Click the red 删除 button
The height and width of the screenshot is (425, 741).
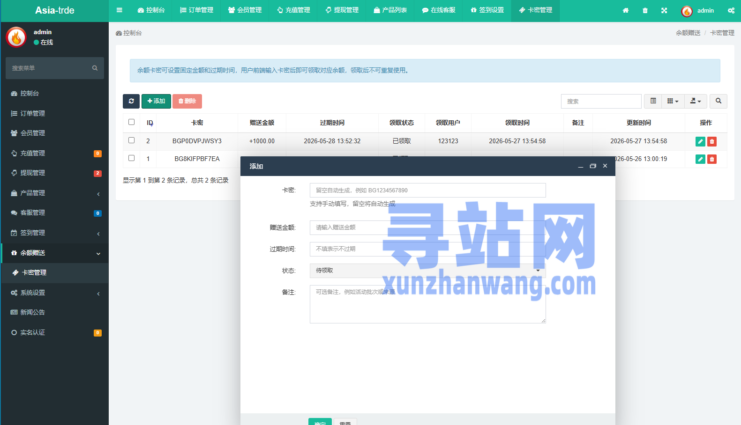point(187,101)
